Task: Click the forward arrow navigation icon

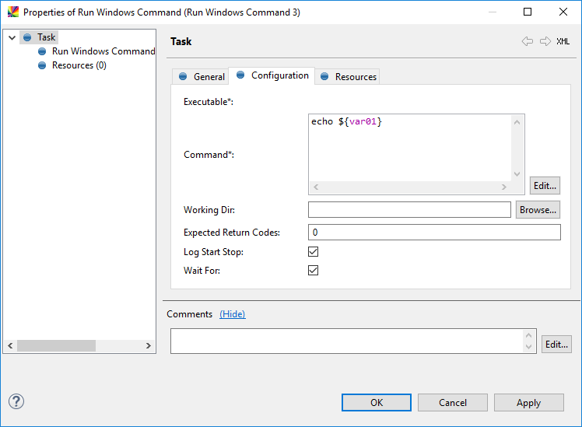Action: pos(545,41)
